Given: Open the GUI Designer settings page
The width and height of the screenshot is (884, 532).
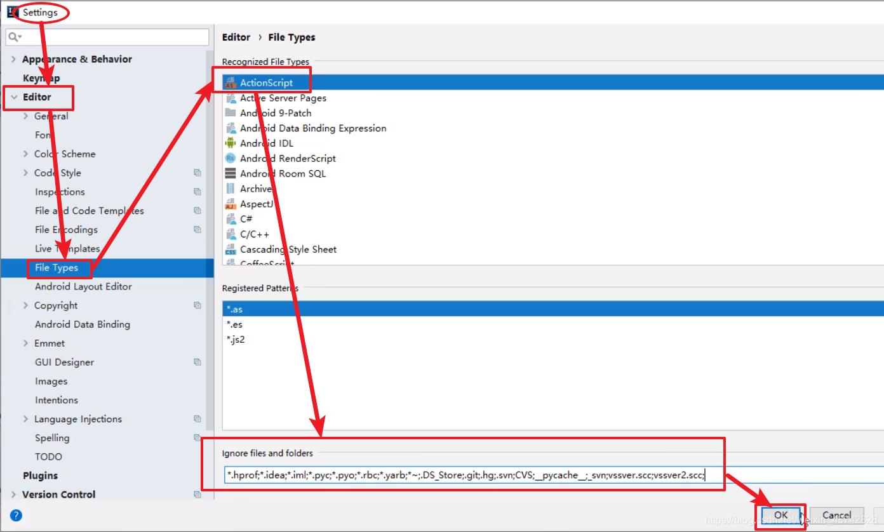Looking at the screenshot, I should click(64, 362).
